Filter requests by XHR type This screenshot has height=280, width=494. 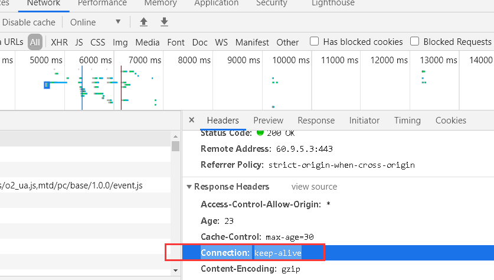click(59, 42)
